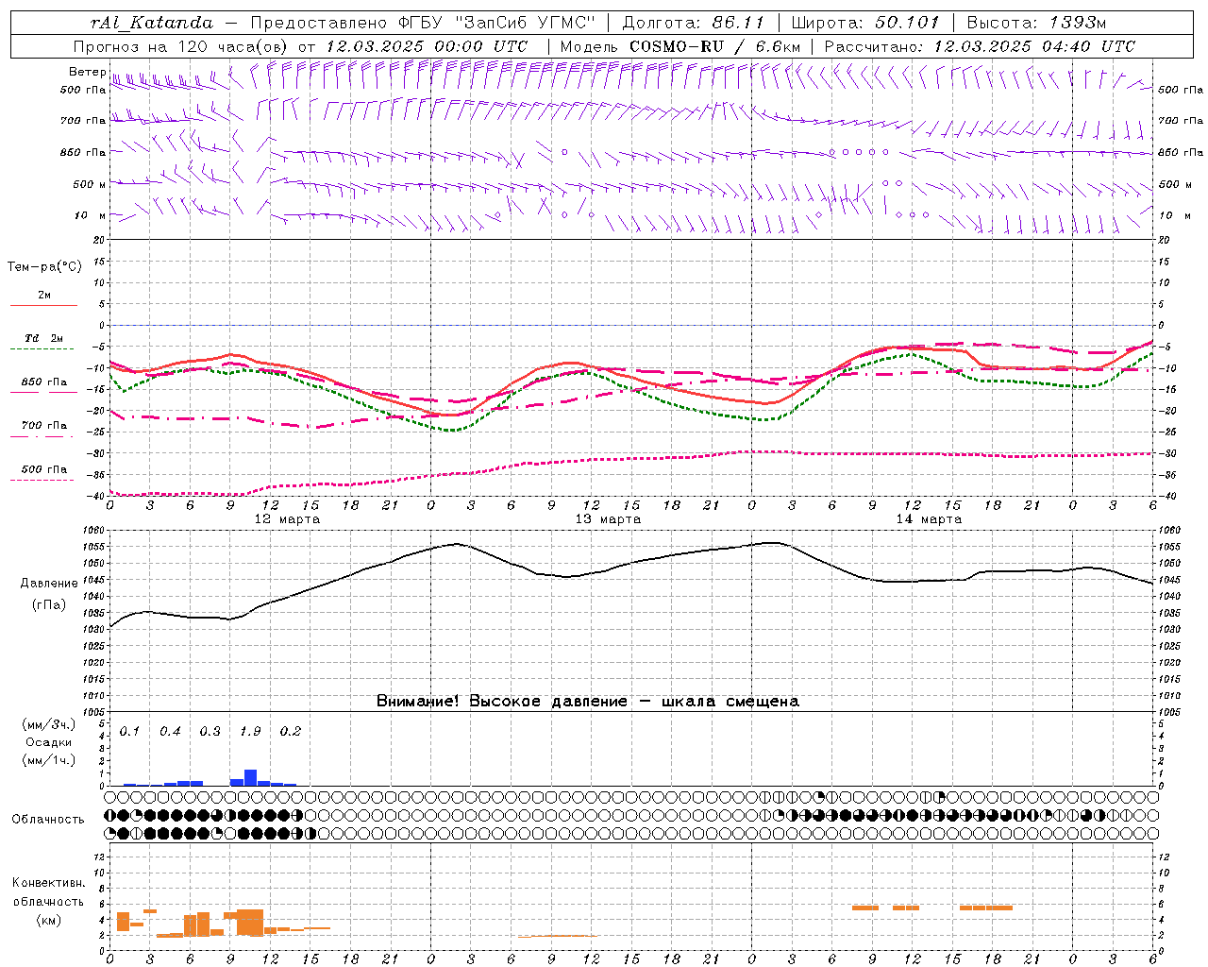Click the Долгота: 86.11 header field
The height and width of the screenshot is (967, 1208).
[x=694, y=23]
